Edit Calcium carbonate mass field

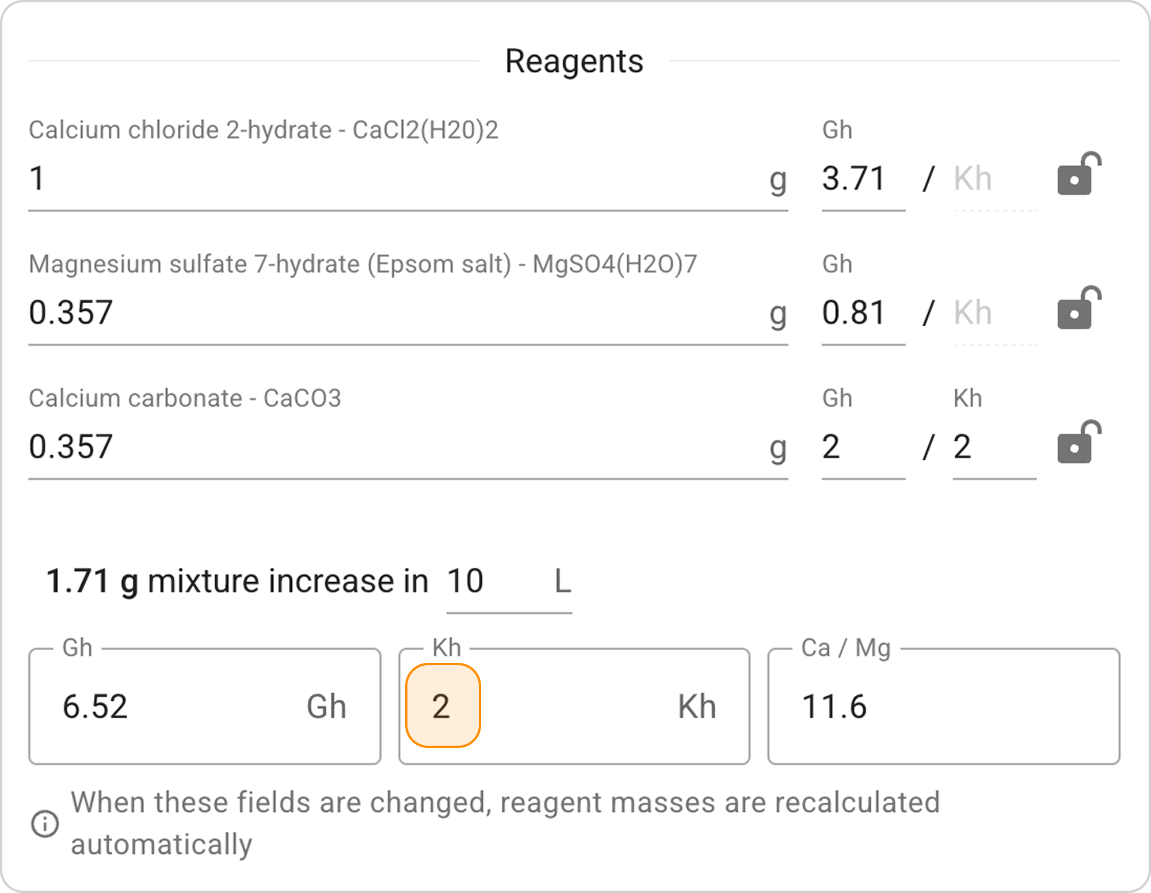(x=397, y=446)
